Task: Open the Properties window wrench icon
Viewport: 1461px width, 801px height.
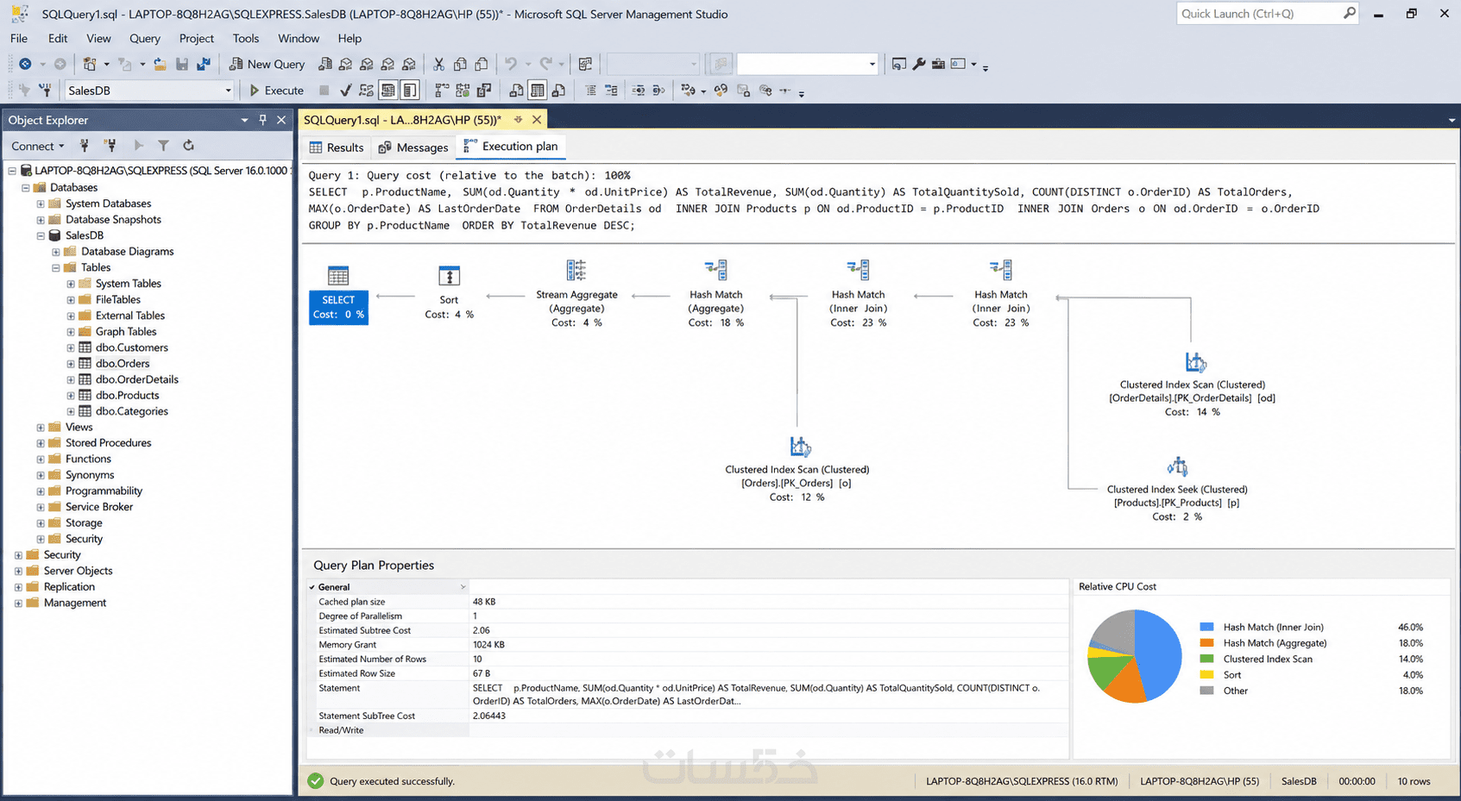Action: (919, 64)
